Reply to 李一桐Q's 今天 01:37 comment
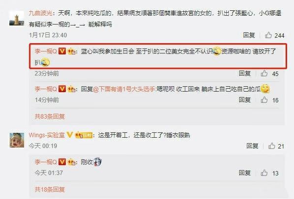294x199 pixels. [245, 173]
